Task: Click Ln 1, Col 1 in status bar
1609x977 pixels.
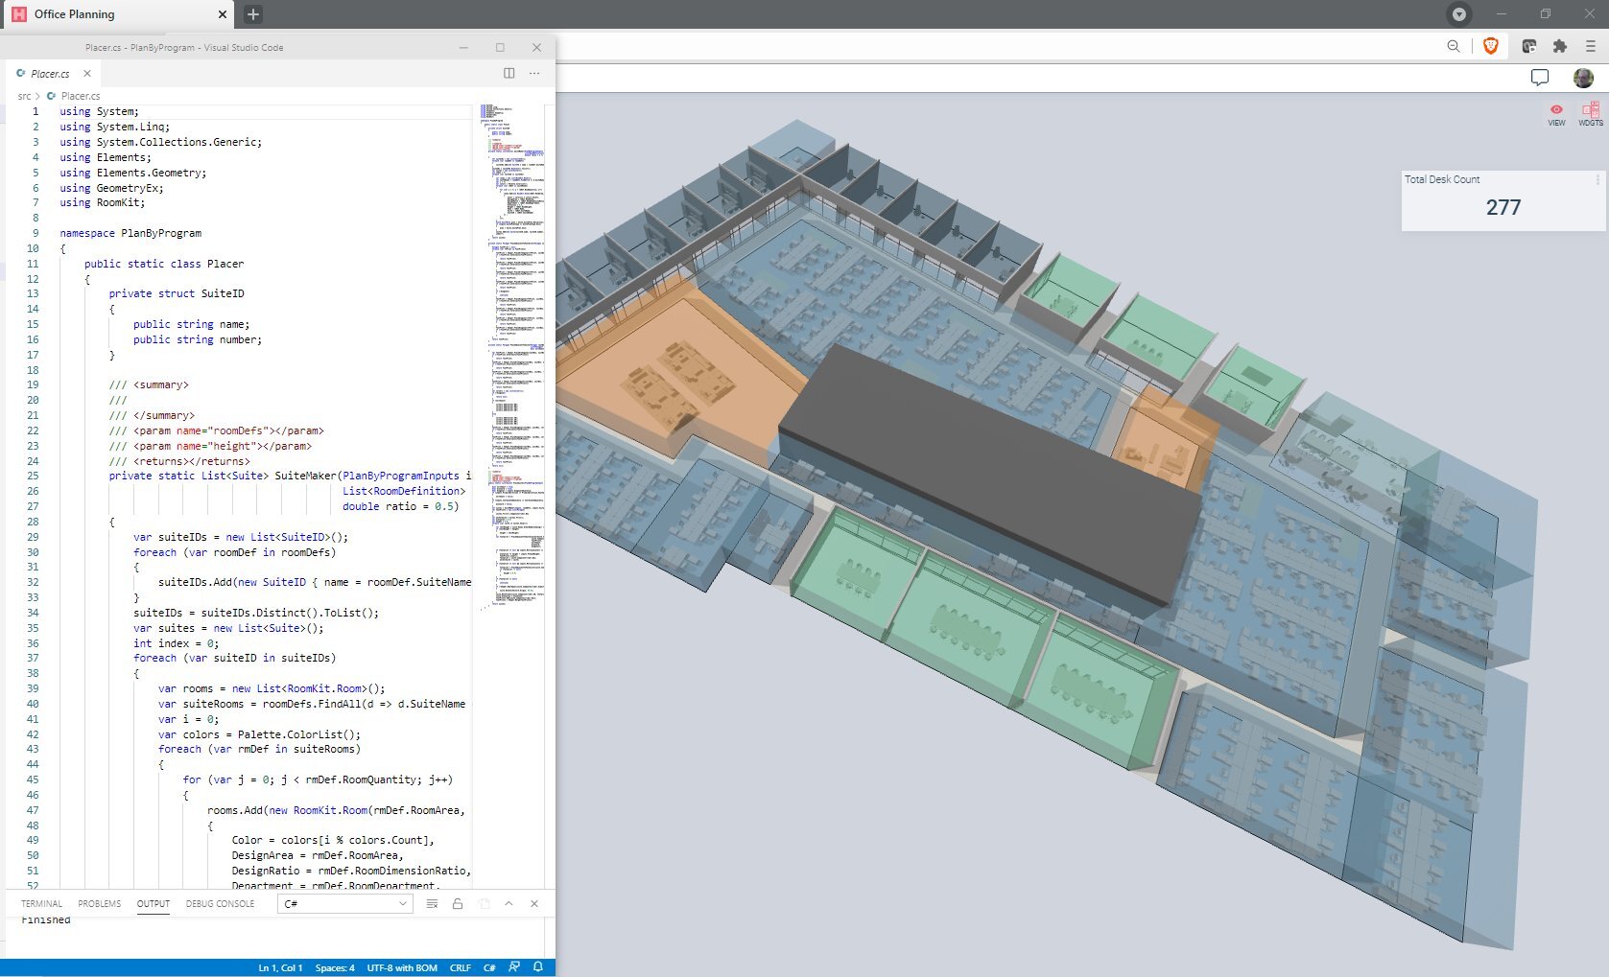Action: (x=280, y=968)
